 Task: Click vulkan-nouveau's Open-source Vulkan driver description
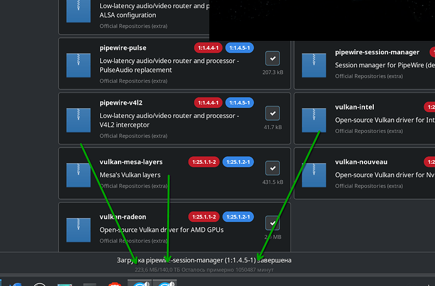(385, 175)
